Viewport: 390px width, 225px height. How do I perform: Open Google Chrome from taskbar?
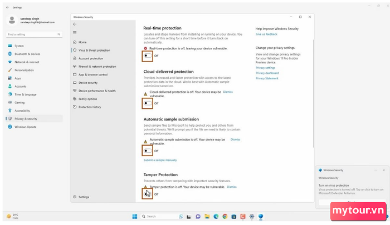pyautogui.click(x=225, y=216)
